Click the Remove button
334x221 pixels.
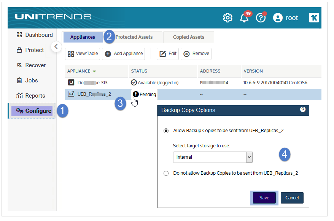[196, 54]
